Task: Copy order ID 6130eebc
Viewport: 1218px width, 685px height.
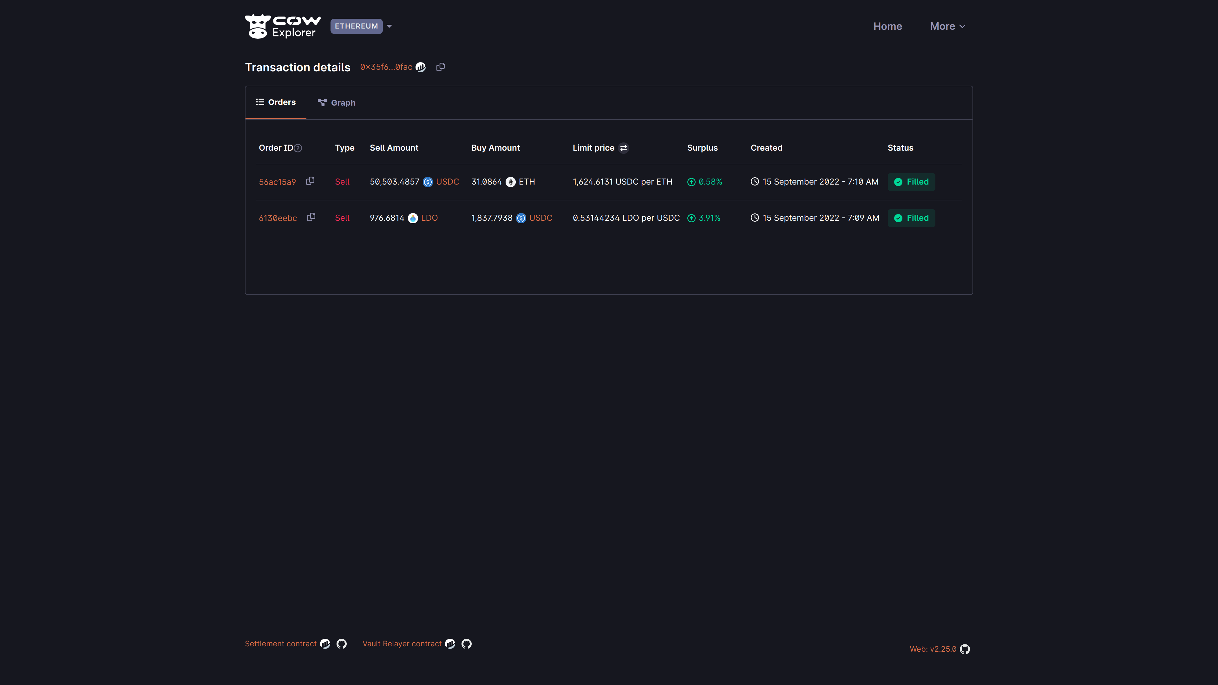Action: [311, 217]
